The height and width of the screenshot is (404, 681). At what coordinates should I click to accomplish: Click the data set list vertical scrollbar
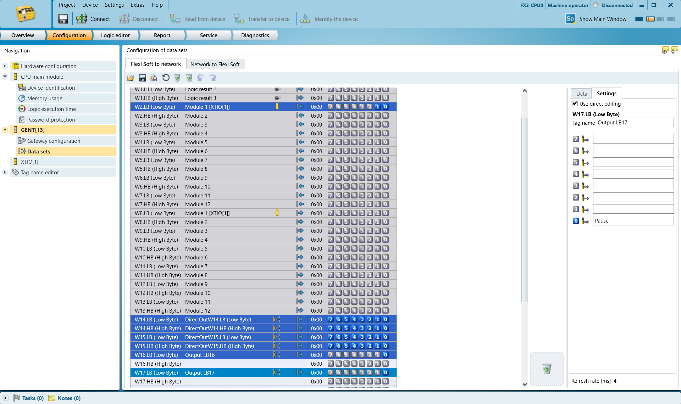point(525,209)
